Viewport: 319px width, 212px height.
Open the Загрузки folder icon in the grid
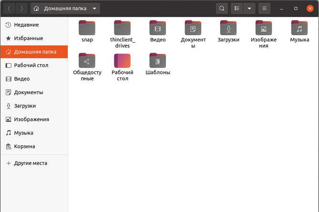pyautogui.click(x=228, y=28)
